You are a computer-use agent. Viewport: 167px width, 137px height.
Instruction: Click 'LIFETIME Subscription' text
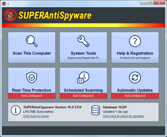click(38, 112)
